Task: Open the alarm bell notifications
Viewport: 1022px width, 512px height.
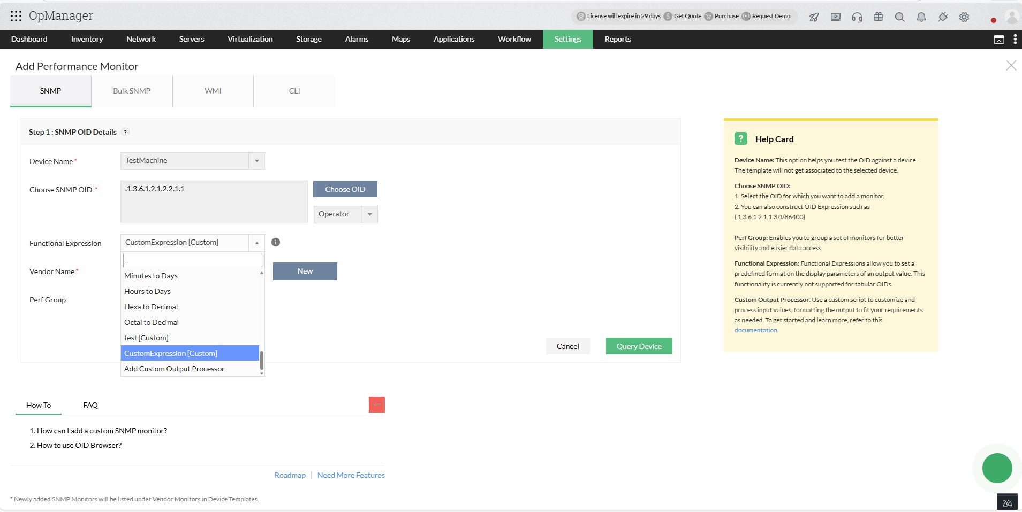Action: click(921, 17)
